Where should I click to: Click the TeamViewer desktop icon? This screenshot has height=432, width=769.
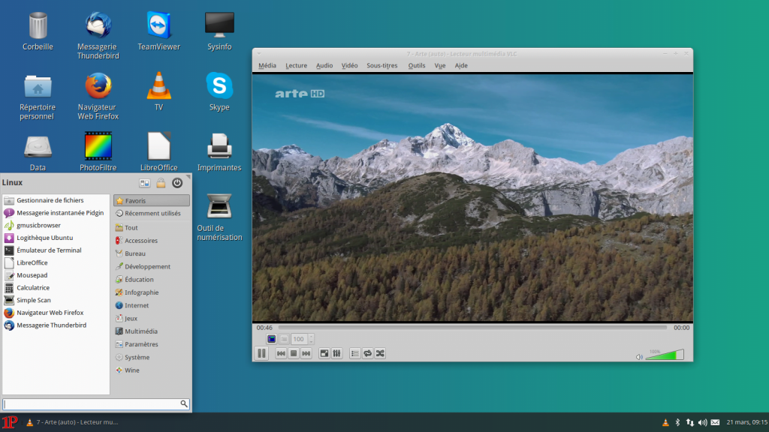pos(158,25)
